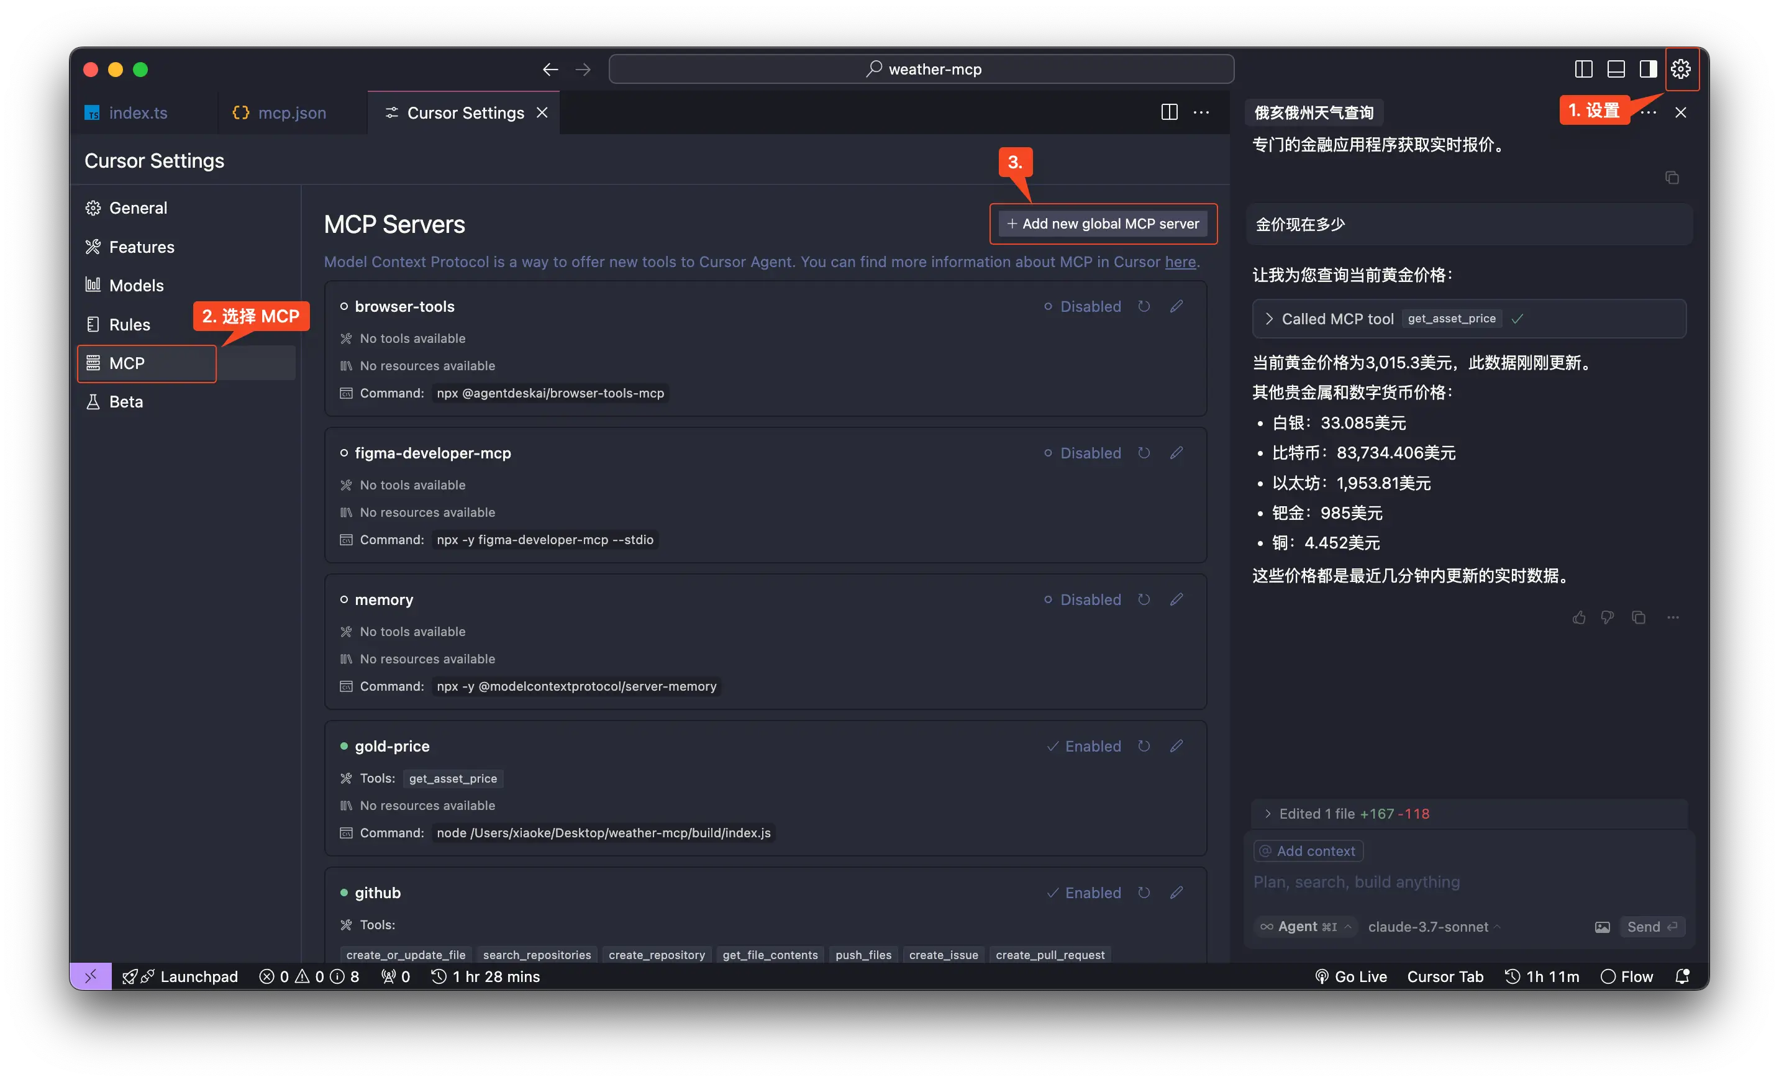
Task: Click the notification bell in status bar
Action: tap(1682, 976)
